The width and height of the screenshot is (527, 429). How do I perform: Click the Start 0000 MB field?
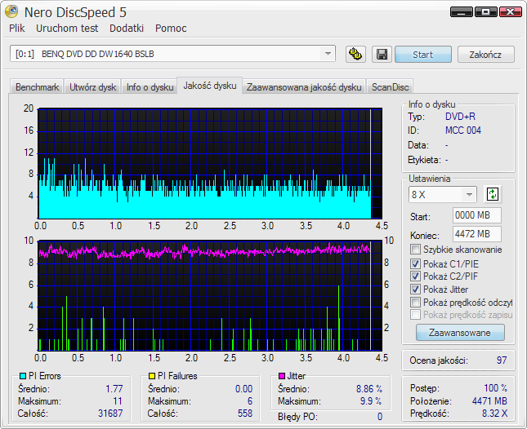coord(477,215)
